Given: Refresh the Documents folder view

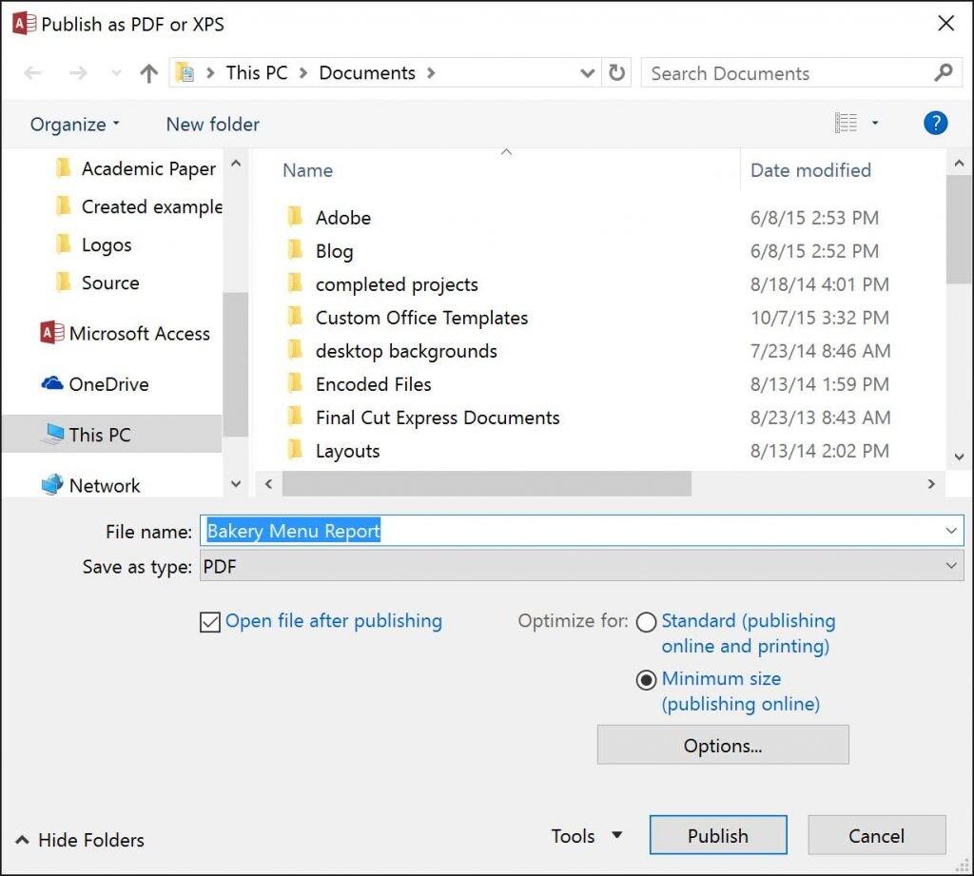Looking at the screenshot, I should pos(616,72).
